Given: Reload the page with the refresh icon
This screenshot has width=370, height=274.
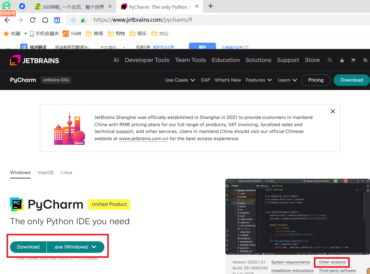Looking at the screenshot, I should click(33, 20).
